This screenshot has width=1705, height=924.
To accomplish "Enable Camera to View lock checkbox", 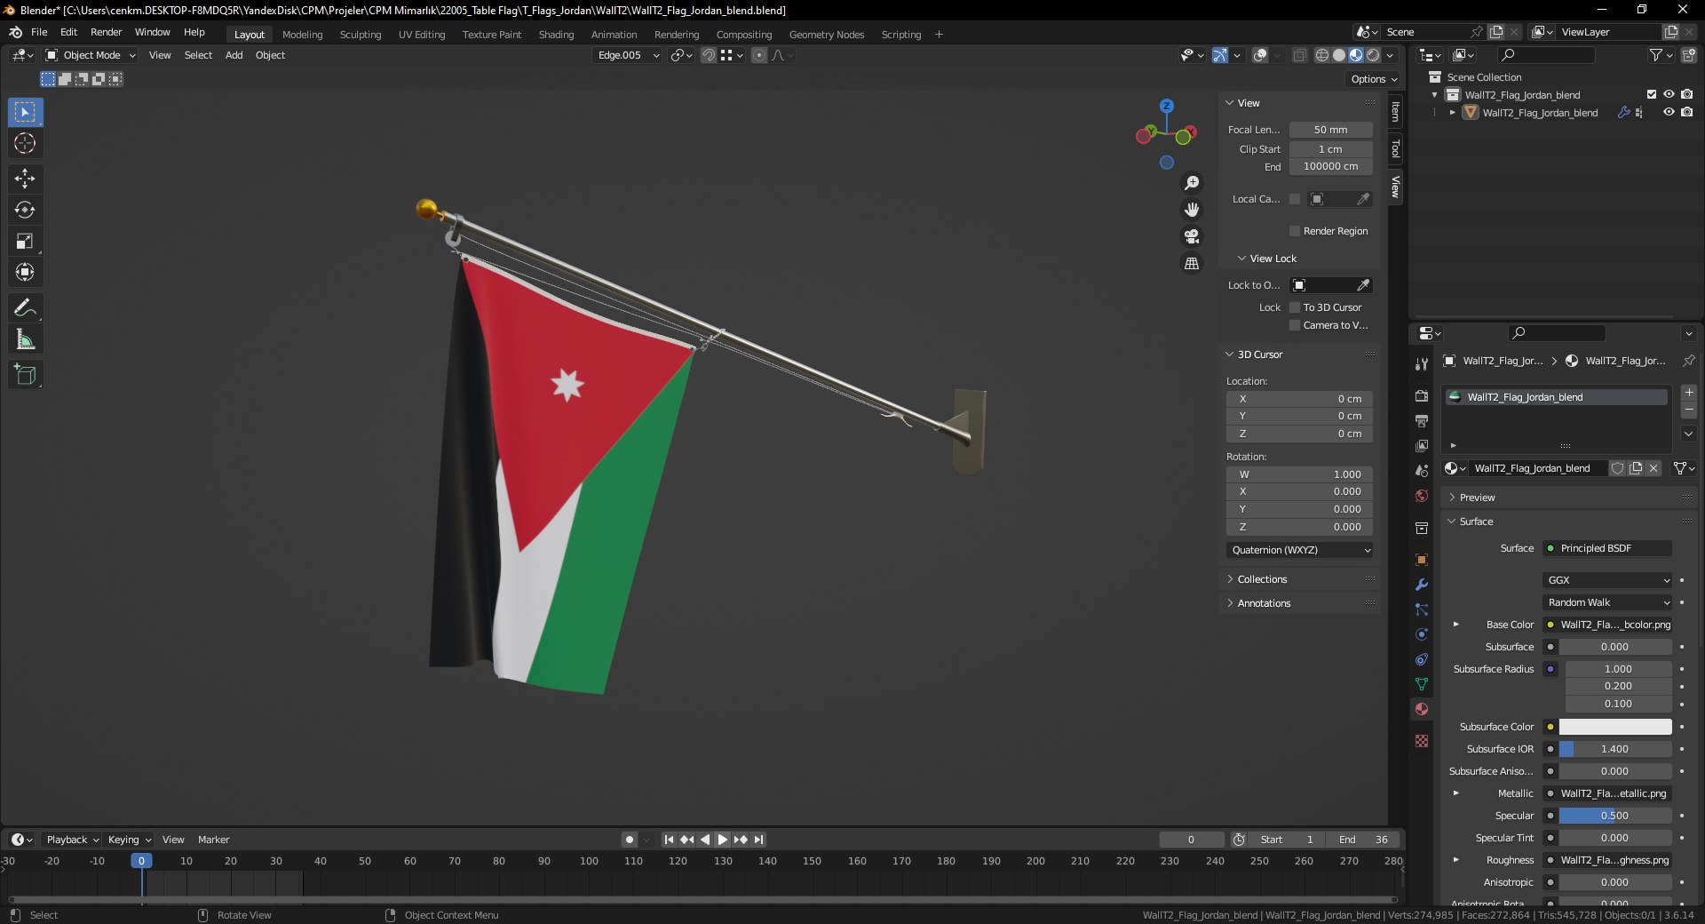I will pyautogui.click(x=1295, y=325).
